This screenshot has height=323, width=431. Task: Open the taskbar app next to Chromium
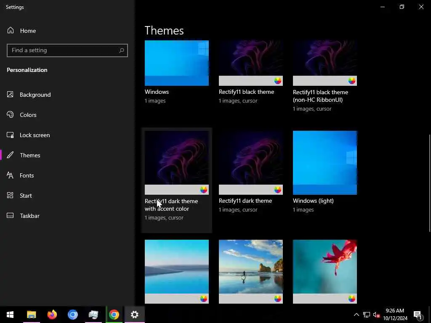(x=93, y=315)
